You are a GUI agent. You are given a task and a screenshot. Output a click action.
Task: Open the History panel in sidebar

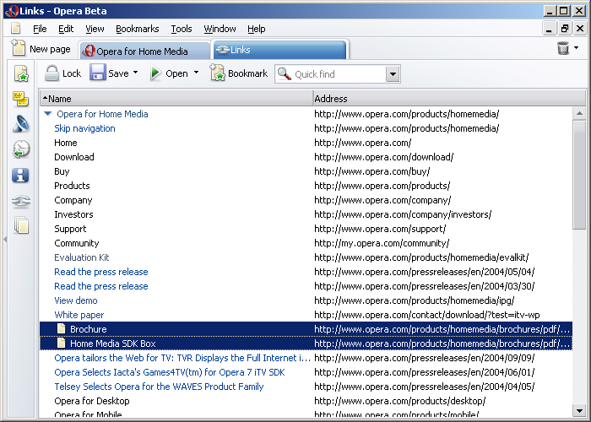coord(21,150)
